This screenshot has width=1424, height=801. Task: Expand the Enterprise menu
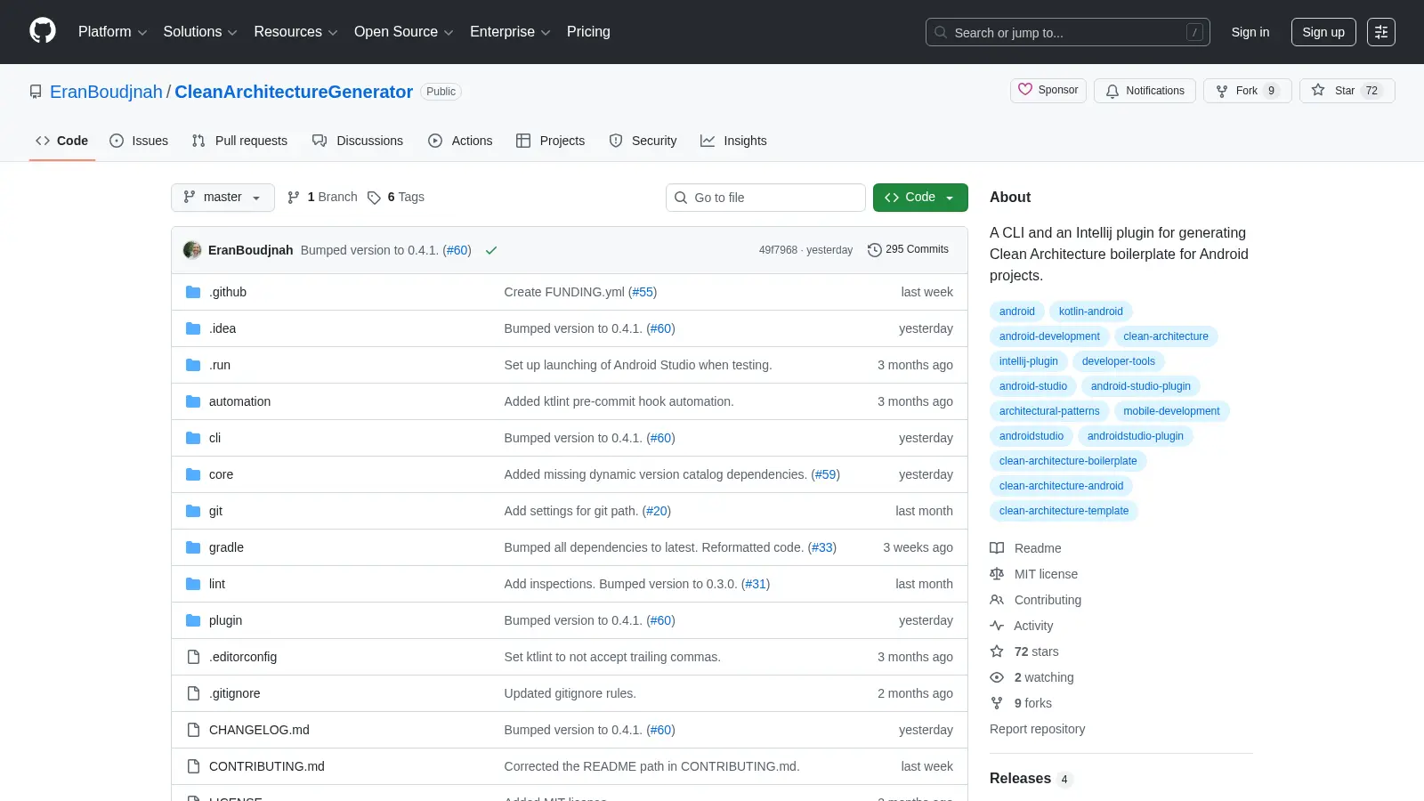coord(510,32)
